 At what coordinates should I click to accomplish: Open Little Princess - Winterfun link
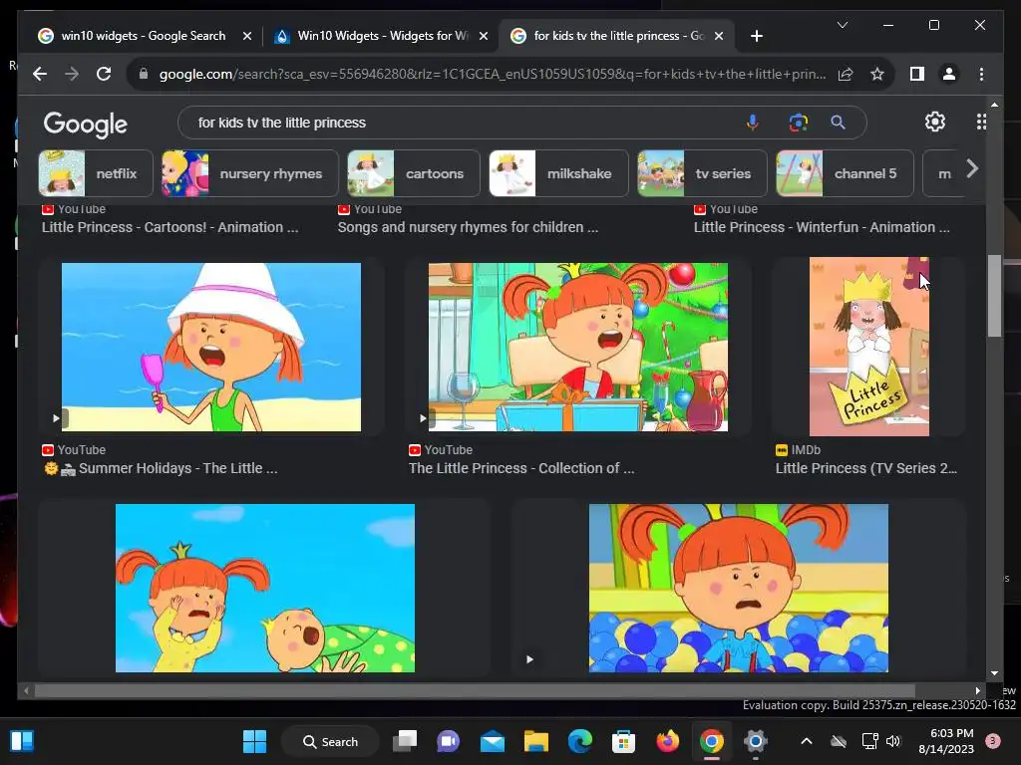point(822,228)
